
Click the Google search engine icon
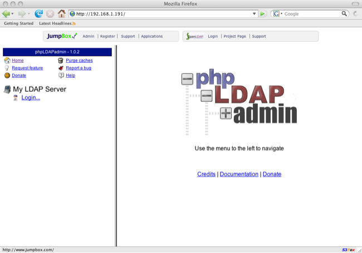coord(276,14)
